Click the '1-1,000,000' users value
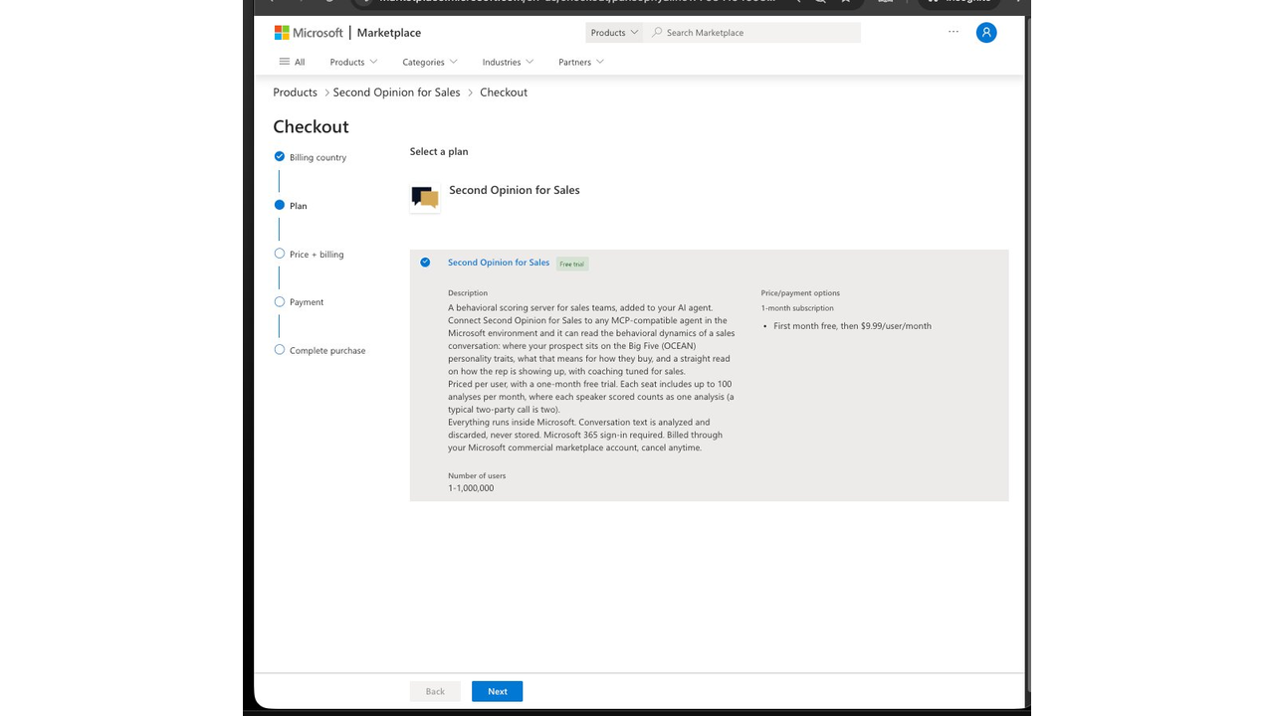The width and height of the screenshot is (1274, 716). [471, 488]
